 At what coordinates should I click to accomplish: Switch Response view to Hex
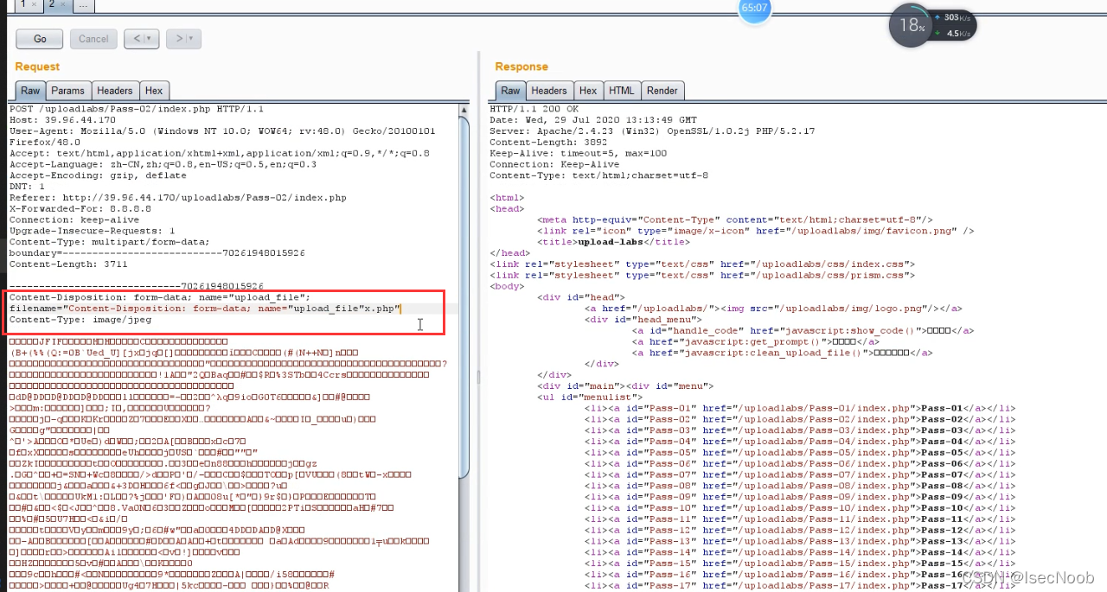[x=588, y=91]
